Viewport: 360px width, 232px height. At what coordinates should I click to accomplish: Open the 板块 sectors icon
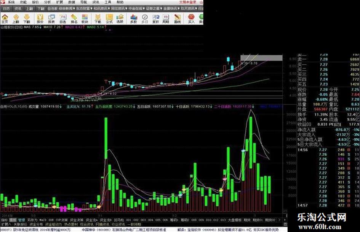point(85,19)
